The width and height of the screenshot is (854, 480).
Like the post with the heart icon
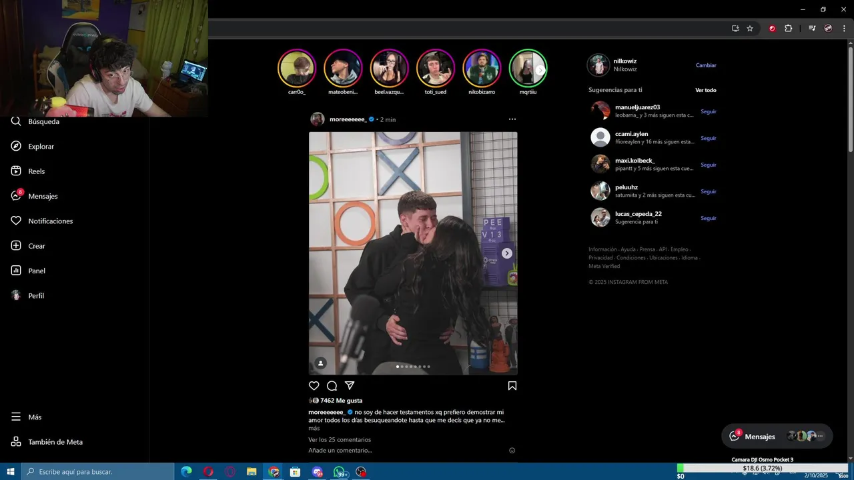314,386
